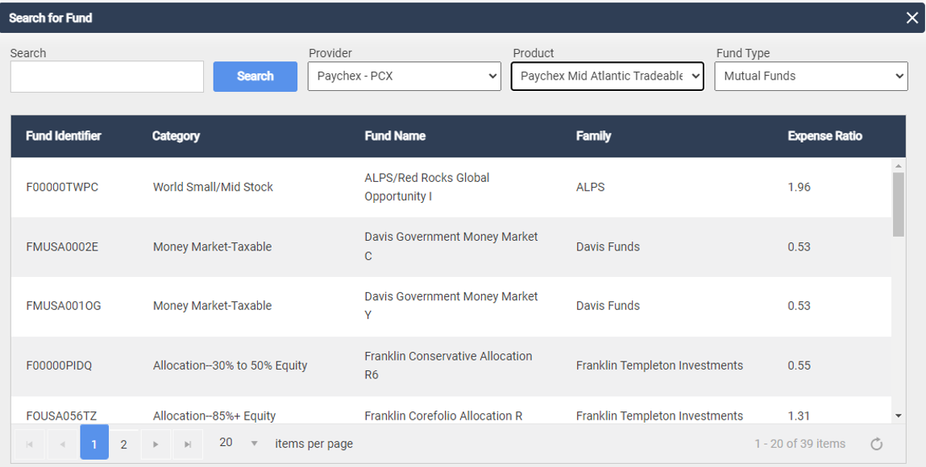Switch to page 2 of results

tap(123, 444)
